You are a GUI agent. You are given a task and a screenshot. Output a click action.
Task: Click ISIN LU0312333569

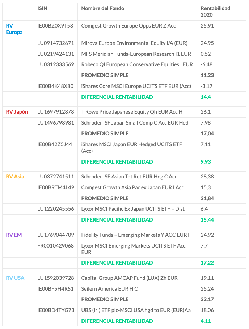[56, 64]
